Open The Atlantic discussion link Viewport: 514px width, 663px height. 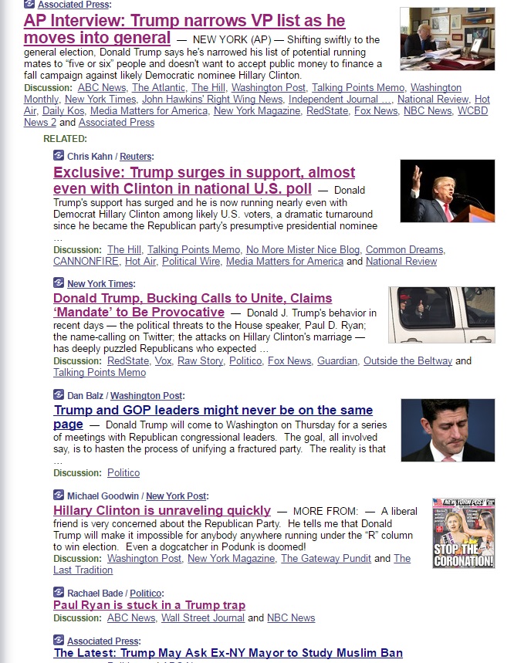point(158,87)
